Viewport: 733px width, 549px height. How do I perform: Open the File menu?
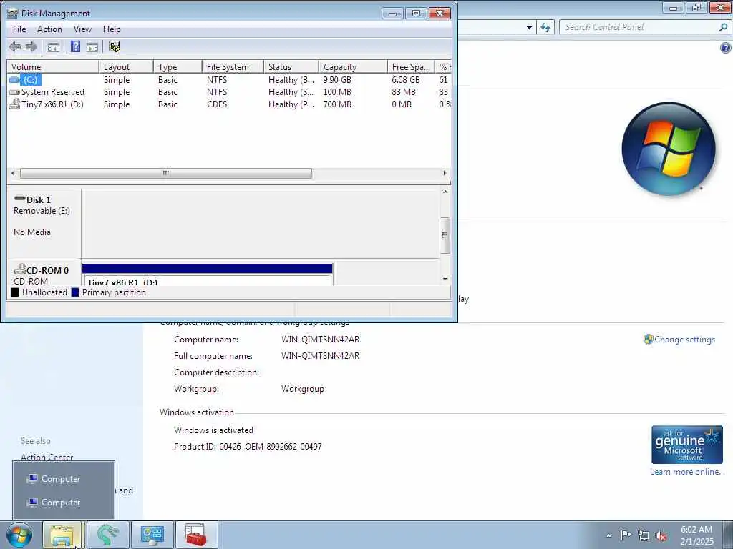pyautogui.click(x=19, y=29)
